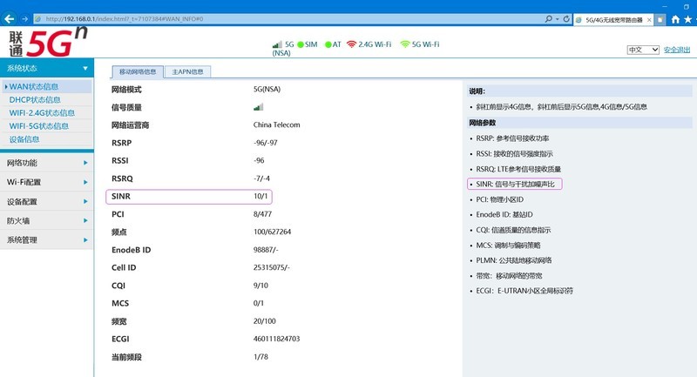697x377 pixels.
Task: Click the green SIM status indicator
Action: (x=301, y=44)
